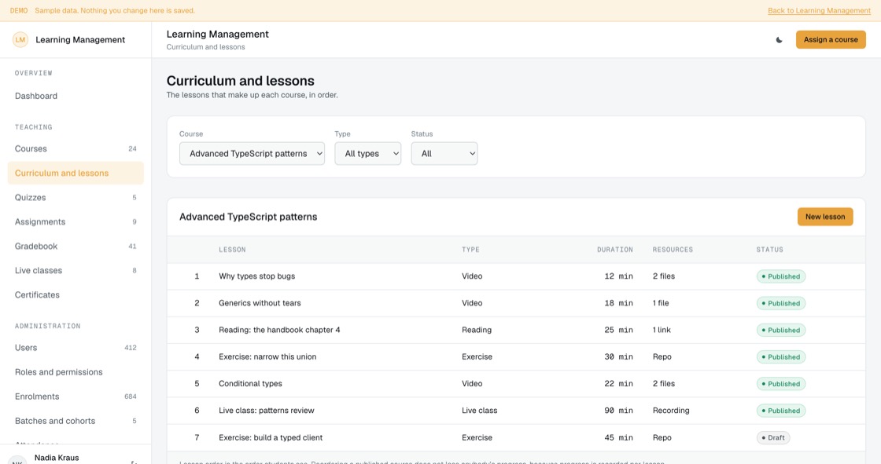
Task: Open the Course dropdown
Action: [252, 154]
